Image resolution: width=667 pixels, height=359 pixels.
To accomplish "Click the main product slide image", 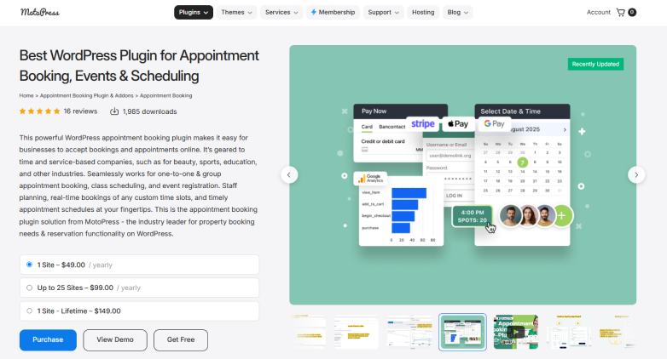I will [463, 175].
